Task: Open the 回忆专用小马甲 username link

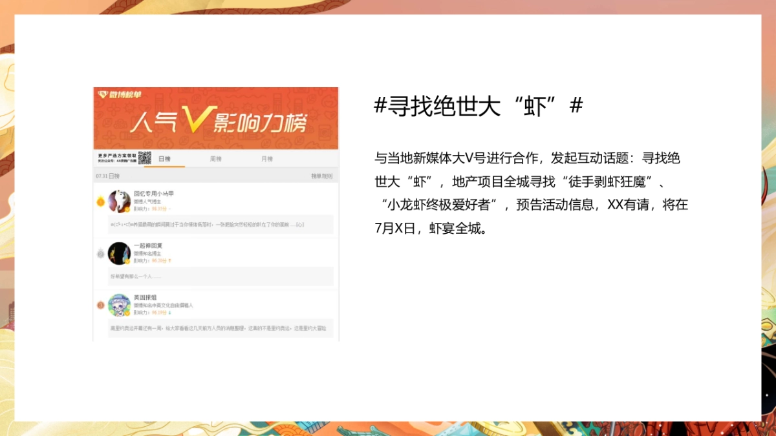Action: [153, 194]
